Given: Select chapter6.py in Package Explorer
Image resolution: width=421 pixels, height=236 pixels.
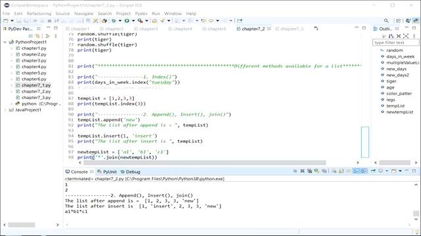Looking at the screenshot, I should click(x=34, y=79).
